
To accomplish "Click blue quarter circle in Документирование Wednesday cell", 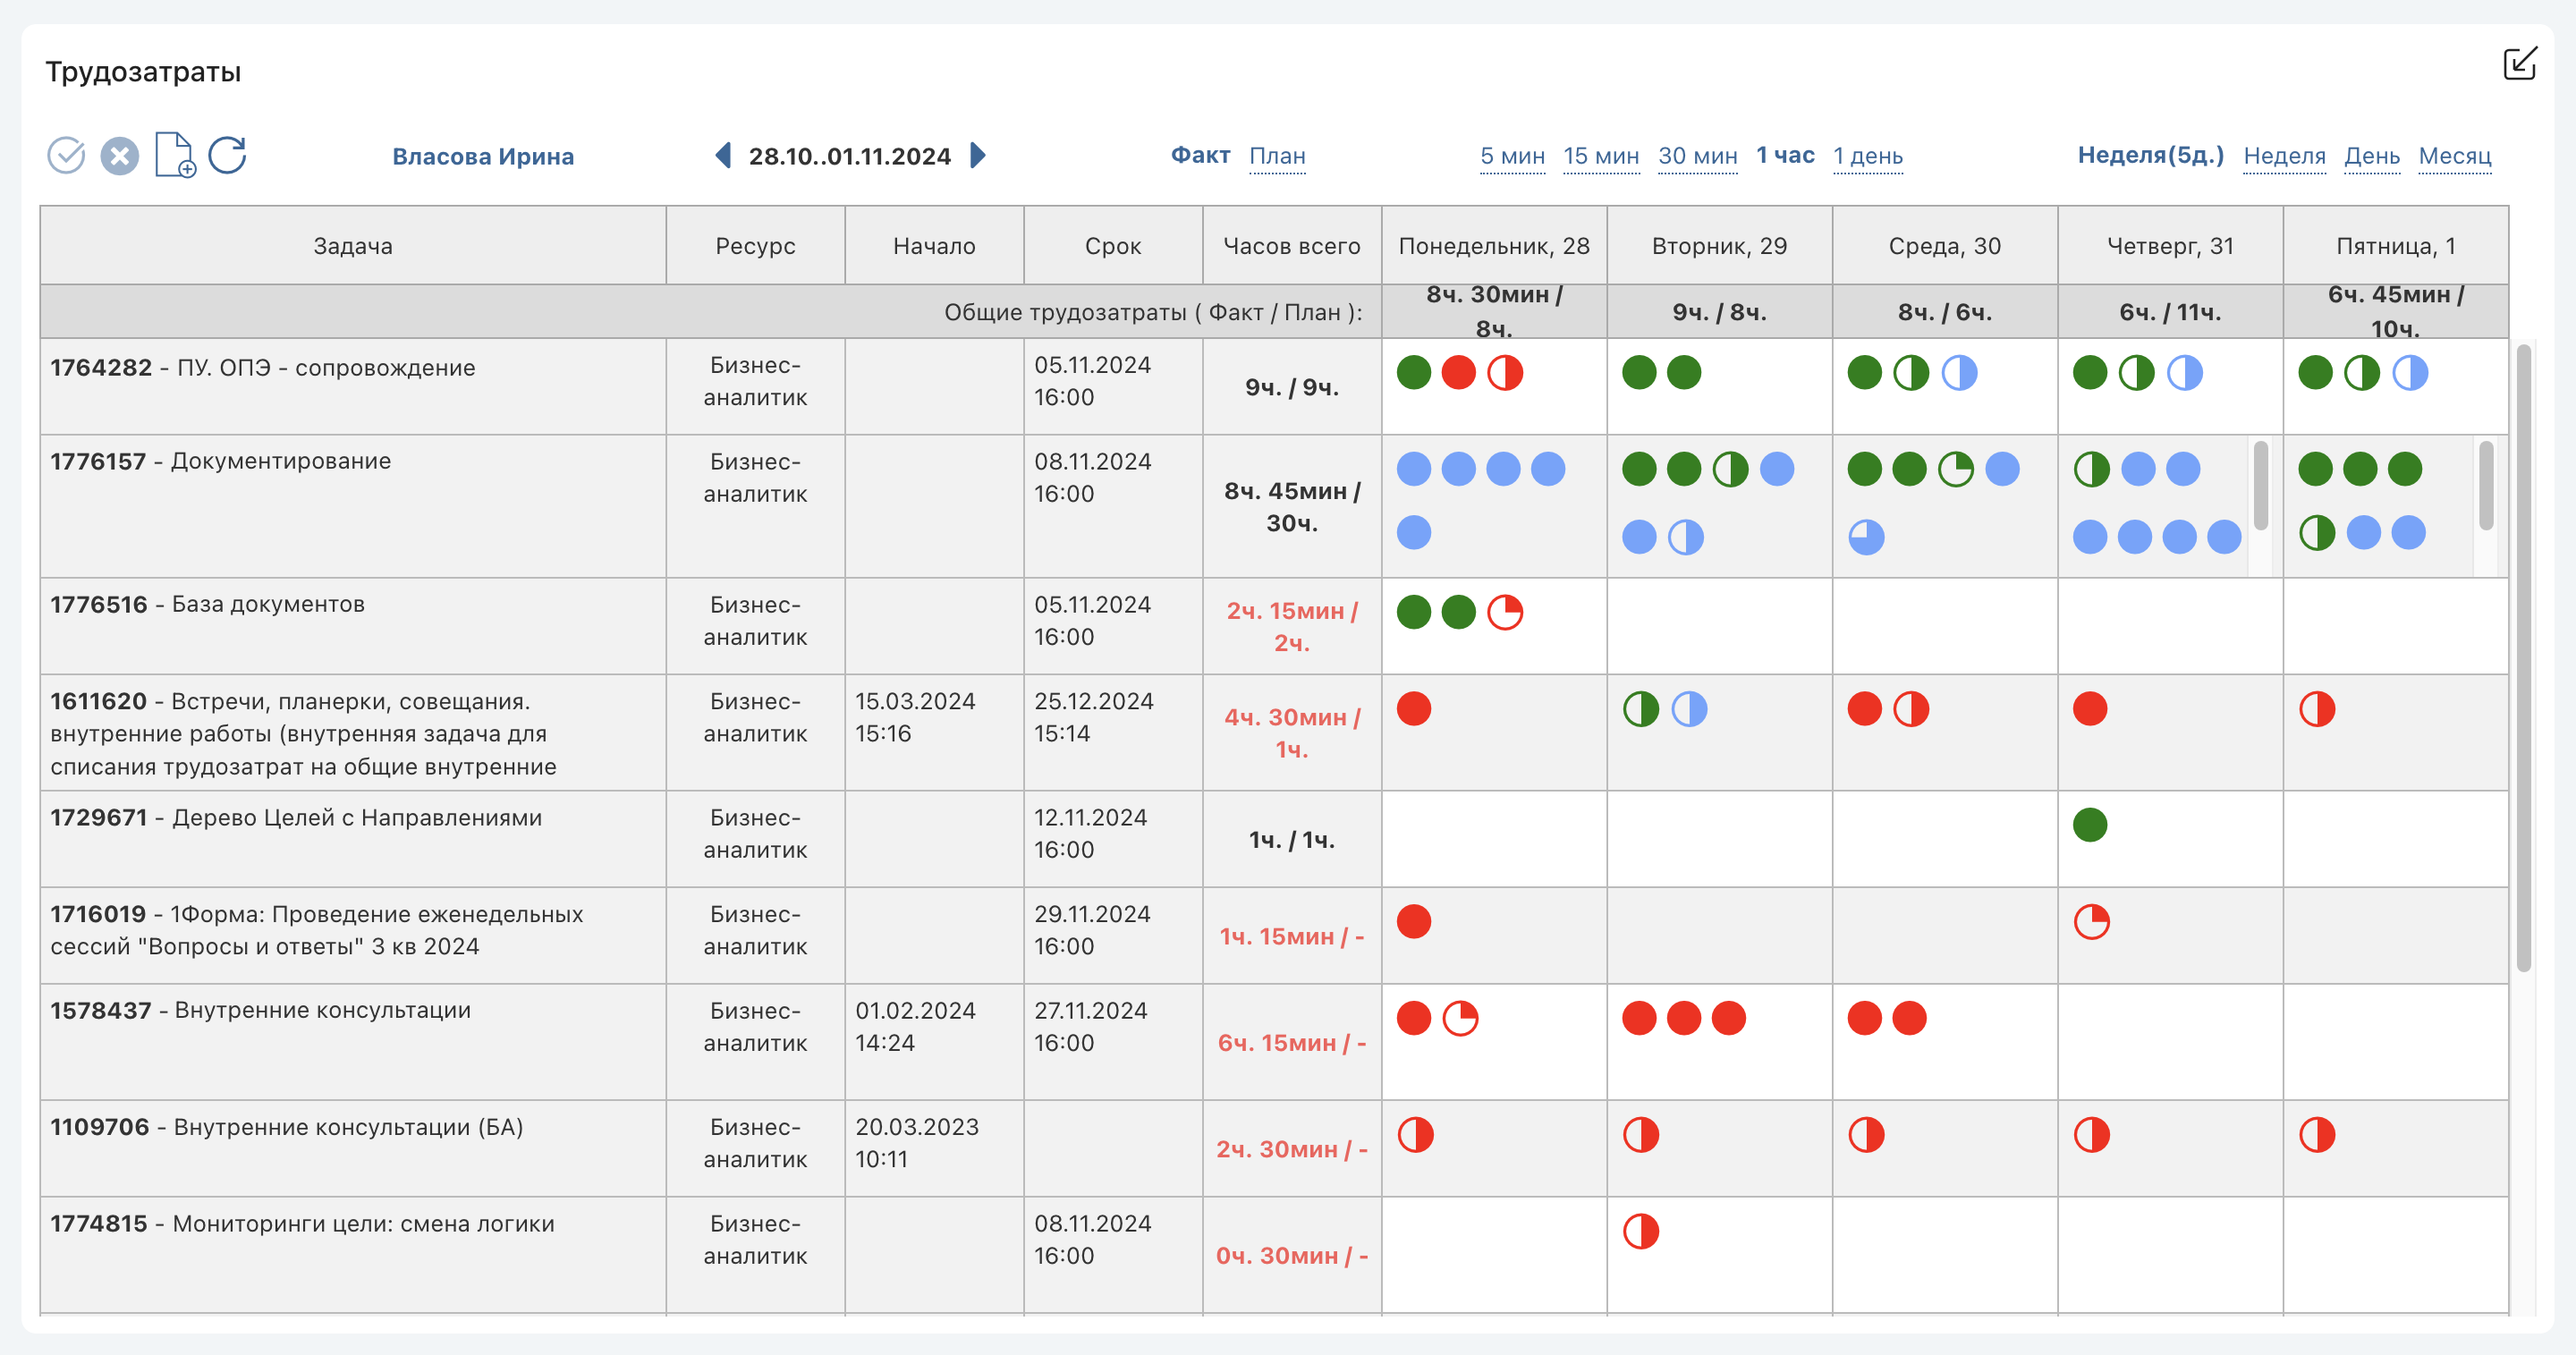I will [1866, 537].
